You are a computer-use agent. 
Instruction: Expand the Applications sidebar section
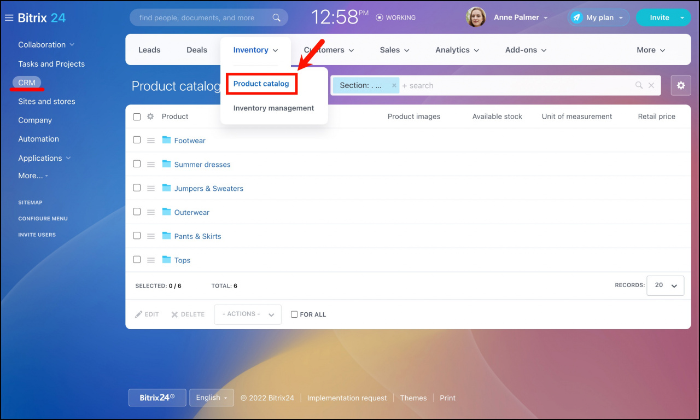pos(45,158)
